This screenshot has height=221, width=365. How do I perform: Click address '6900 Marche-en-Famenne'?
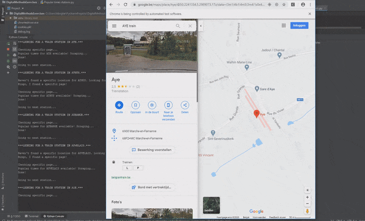coord(139,131)
